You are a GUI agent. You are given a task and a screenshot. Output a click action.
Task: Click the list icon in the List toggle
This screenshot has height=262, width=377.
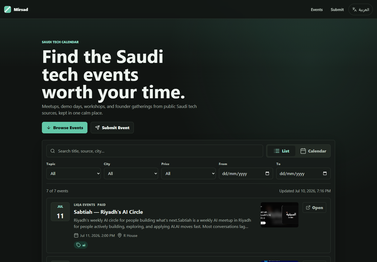(277, 151)
